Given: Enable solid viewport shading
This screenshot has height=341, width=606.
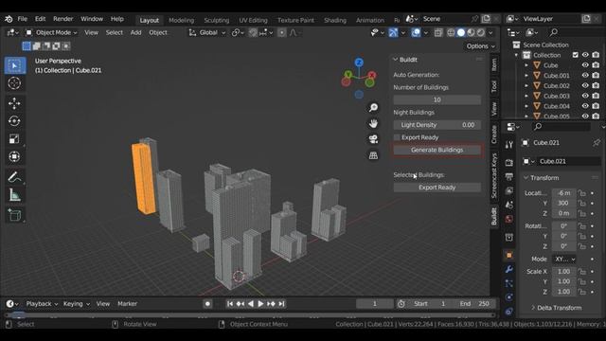Looking at the screenshot, I should (461, 32).
